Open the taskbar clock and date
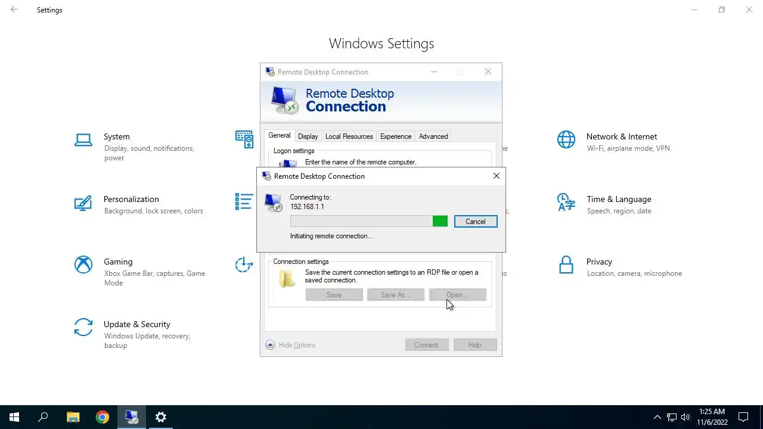This screenshot has width=763, height=429. tap(712, 417)
